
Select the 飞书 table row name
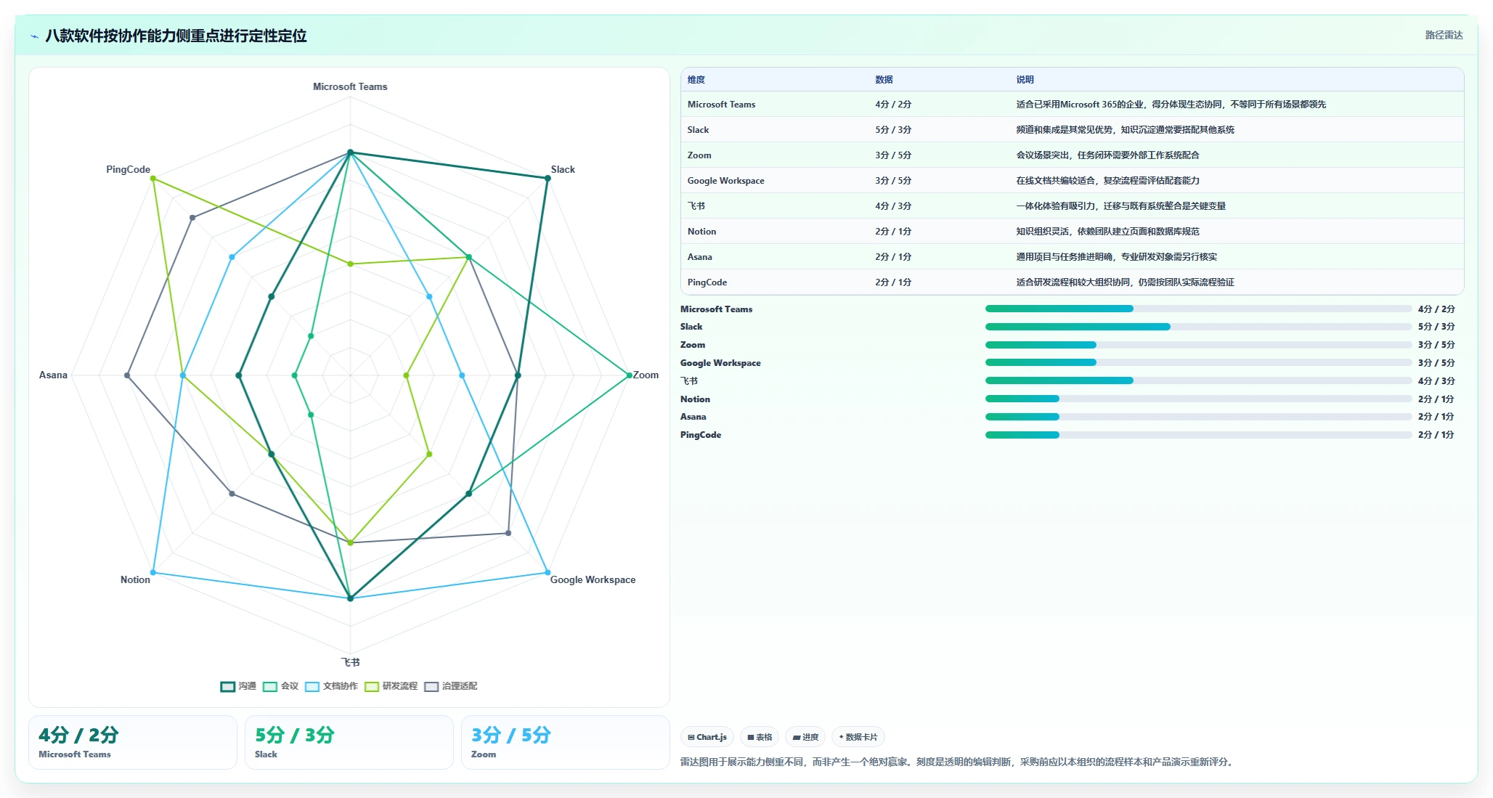pyautogui.click(x=696, y=206)
